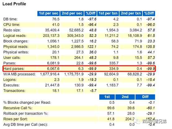The height and width of the screenshot is (129, 172).
Task: Click the DB time value 76.5
Action: 56,19
